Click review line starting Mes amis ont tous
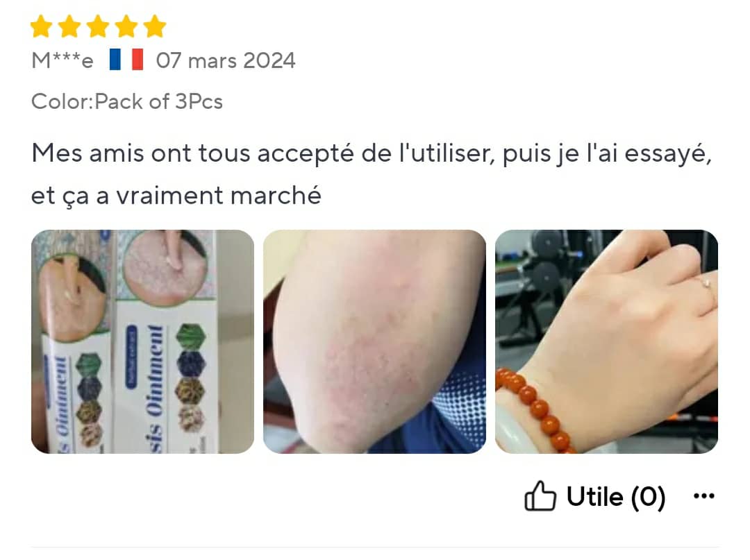750x560 pixels. (x=372, y=154)
